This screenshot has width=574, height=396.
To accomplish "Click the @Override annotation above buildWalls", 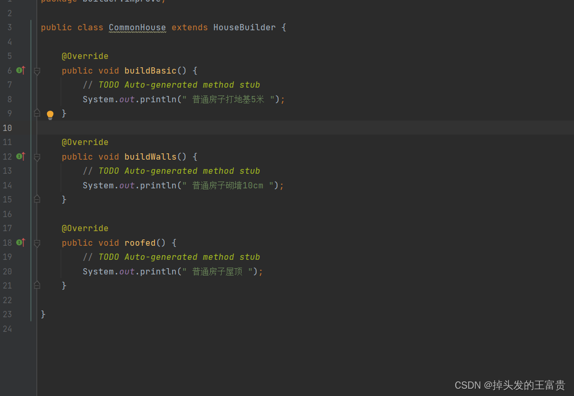I will (x=85, y=142).
